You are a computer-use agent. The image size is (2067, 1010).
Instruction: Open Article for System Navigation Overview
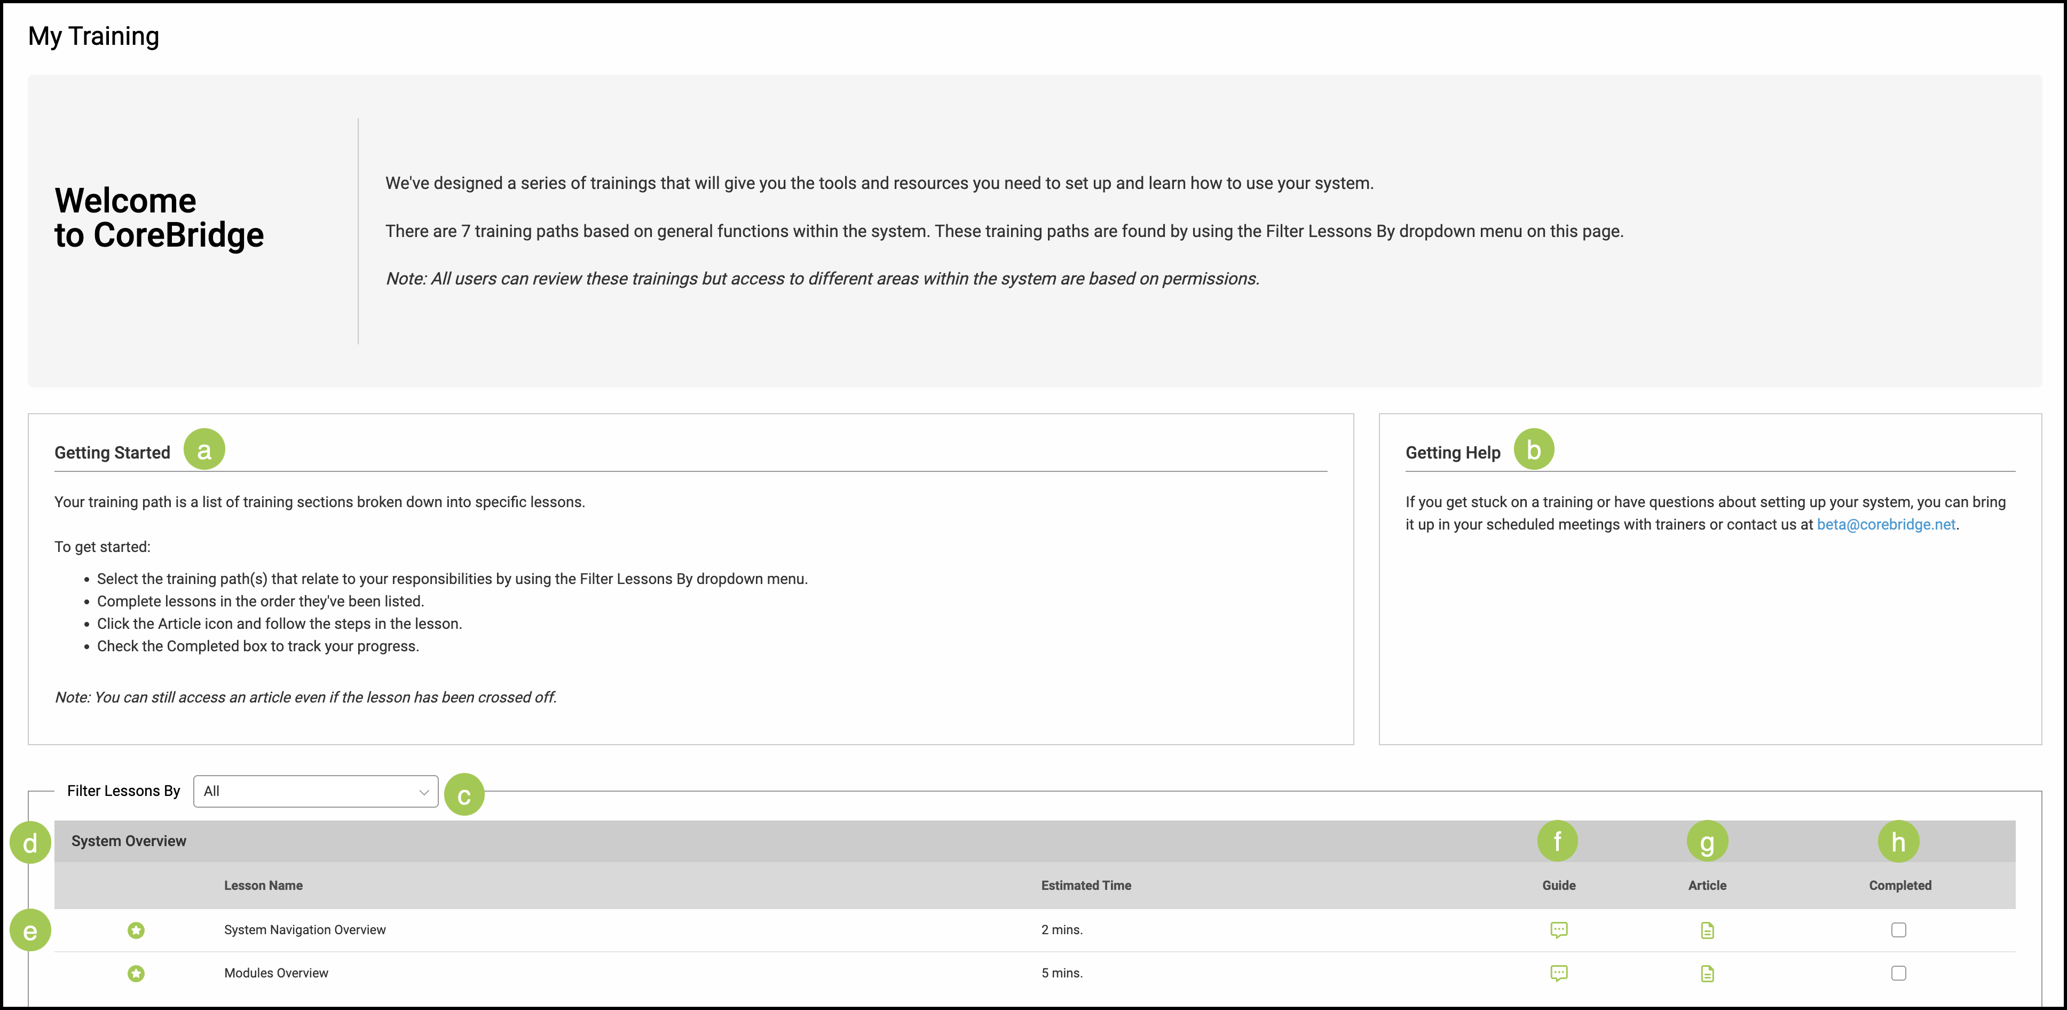coord(1707,930)
